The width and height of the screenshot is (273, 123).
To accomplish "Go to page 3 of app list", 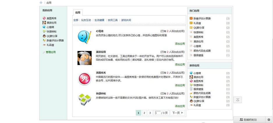I will [x=150, y=113].
